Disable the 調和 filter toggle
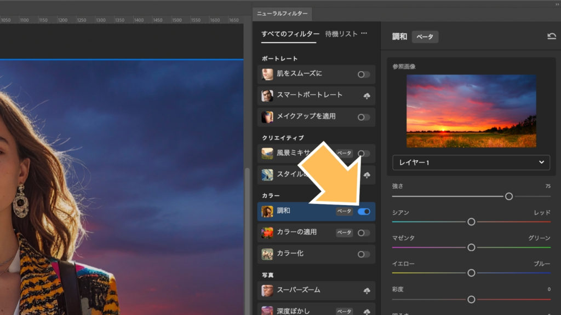The width and height of the screenshot is (561, 315). [363, 211]
